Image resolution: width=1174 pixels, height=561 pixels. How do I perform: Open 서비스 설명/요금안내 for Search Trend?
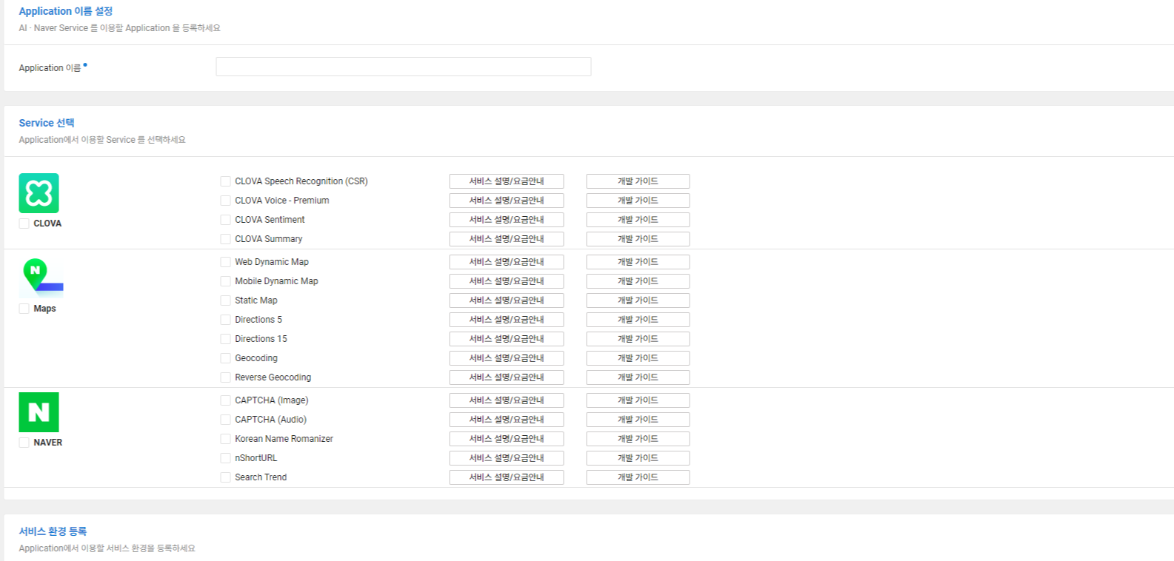(x=507, y=477)
